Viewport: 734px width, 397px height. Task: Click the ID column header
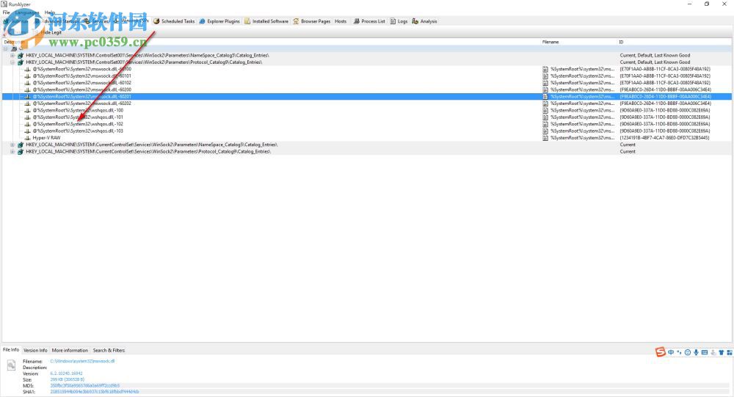click(621, 42)
